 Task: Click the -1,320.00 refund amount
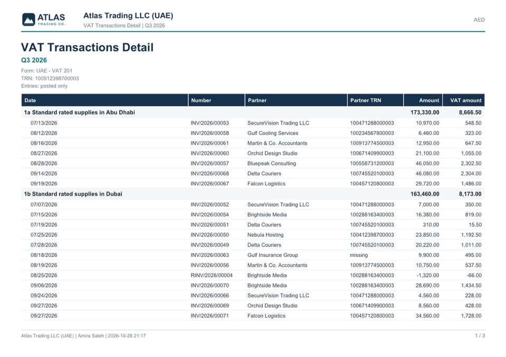coord(427,275)
